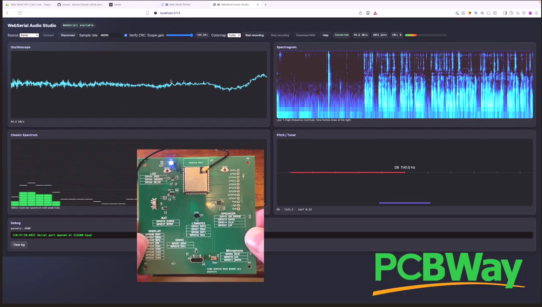This screenshot has width=542, height=307.
Task: Click the Disconnect button
Action: [68, 35]
